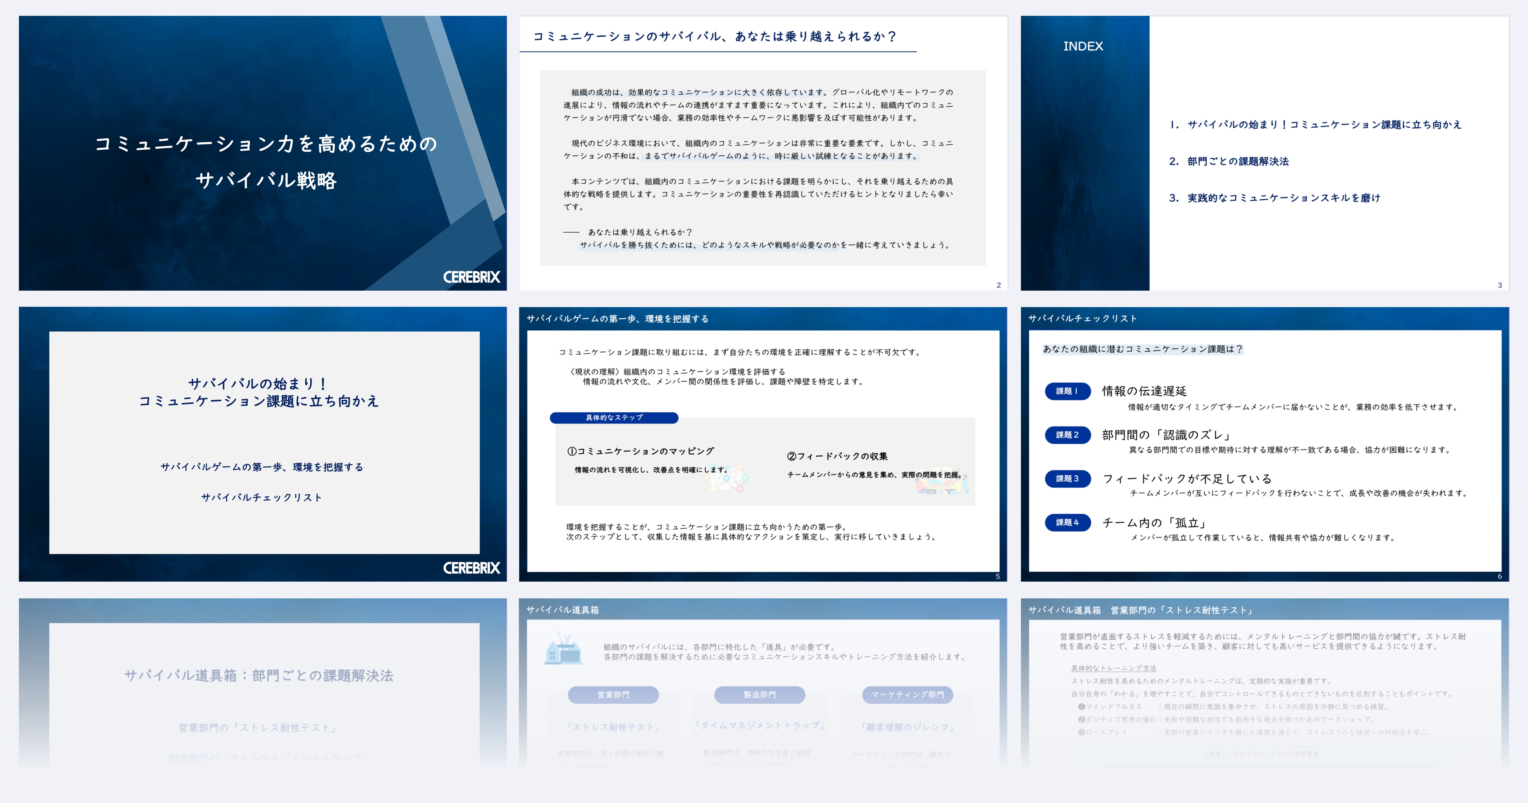Screen dimensions: 1528x803
Task: Click the sentence starting '環境を把握することが'
Action: (x=706, y=527)
